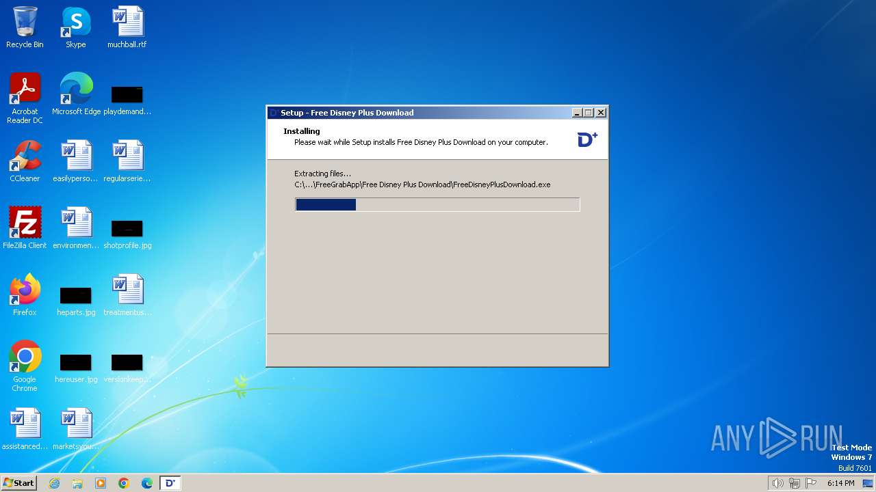
Task: Click the Show desktop icon in tray
Action: pos(868,483)
